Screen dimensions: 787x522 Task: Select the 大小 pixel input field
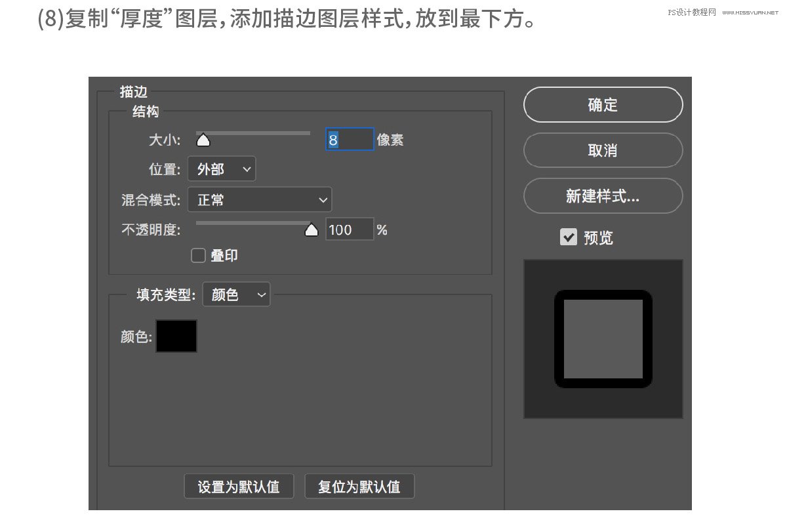pos(350,140)
